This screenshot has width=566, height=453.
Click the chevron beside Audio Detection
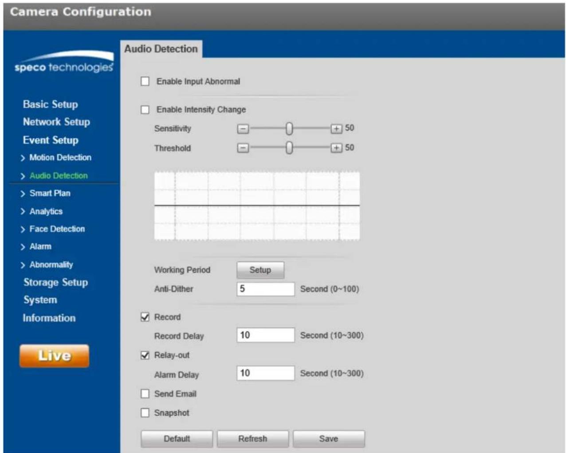[23, 176]
